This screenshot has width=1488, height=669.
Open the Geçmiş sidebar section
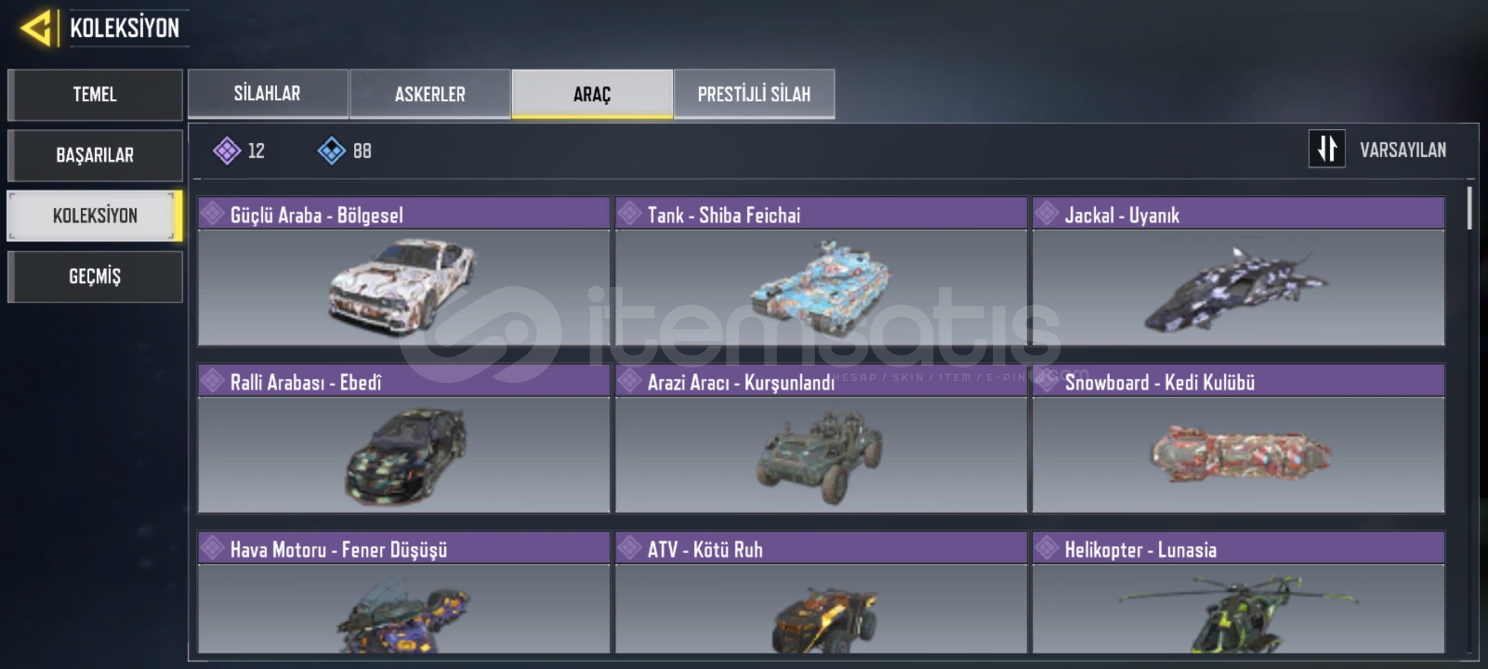[x=95, y=276]
